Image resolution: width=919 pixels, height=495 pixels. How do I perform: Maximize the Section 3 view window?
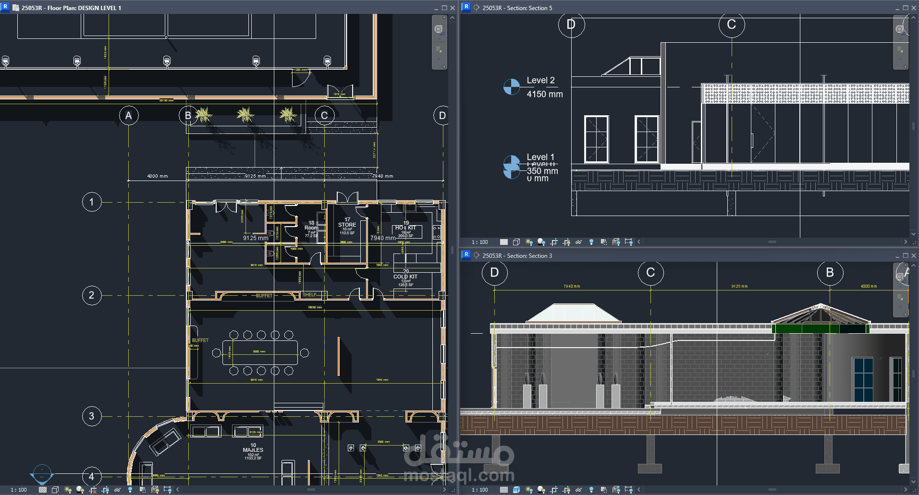coord(906,255)
